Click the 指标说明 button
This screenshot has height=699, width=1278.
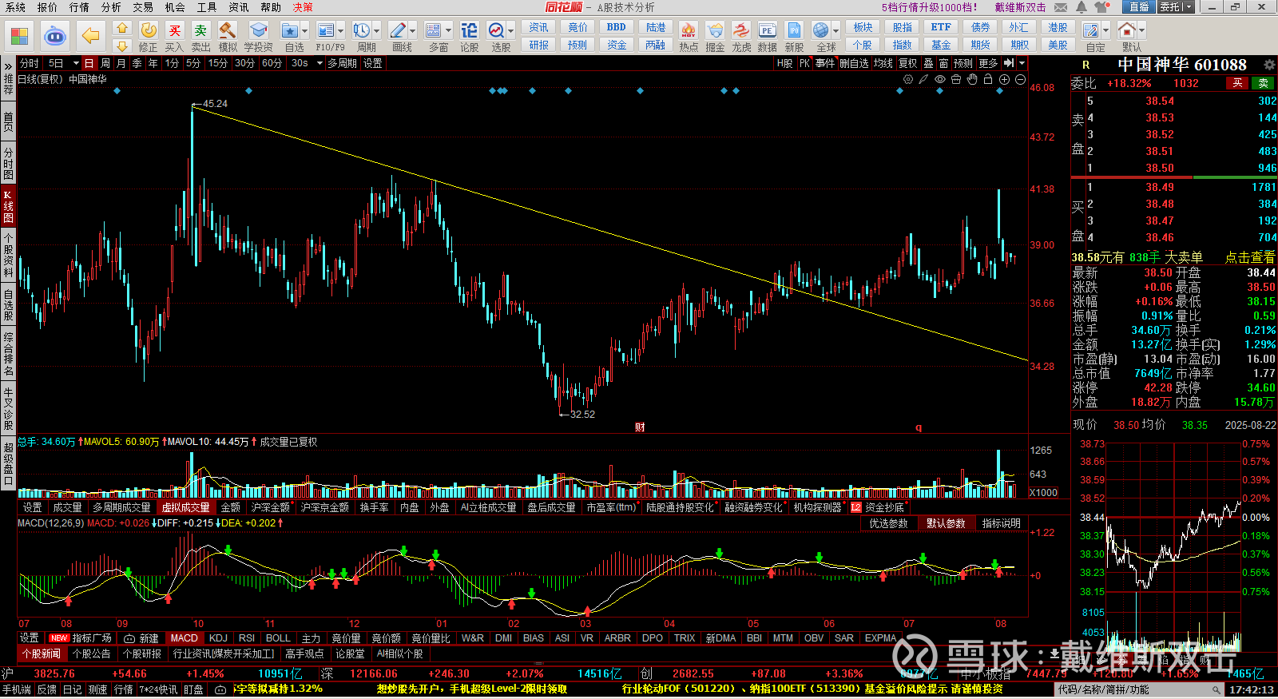(1001, 523)
